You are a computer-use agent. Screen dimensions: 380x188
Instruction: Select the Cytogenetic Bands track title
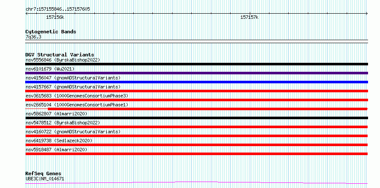tap(51, 32)
